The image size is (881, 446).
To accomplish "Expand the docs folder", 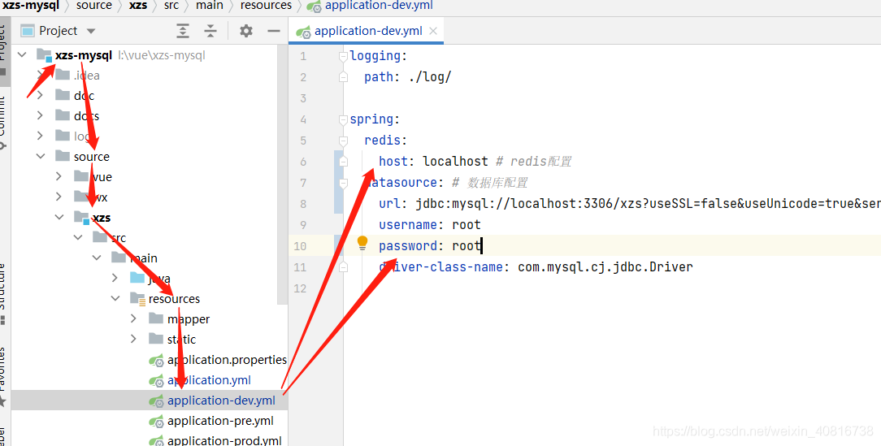I will [40, 115].
